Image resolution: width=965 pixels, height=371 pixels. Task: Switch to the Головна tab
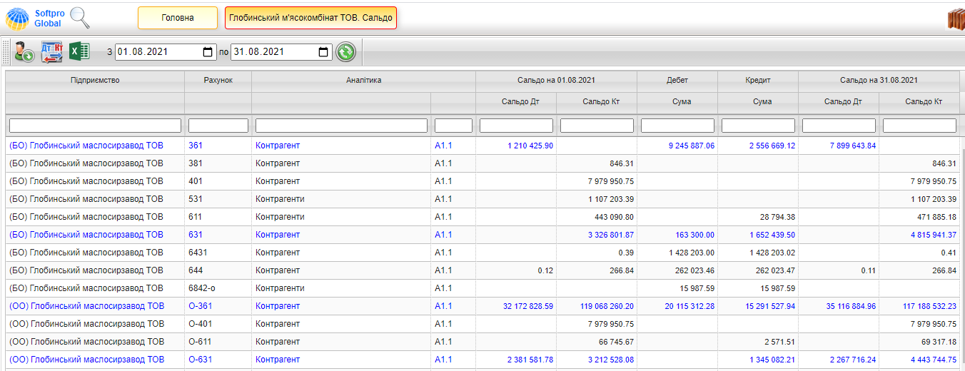pos(178,18)
